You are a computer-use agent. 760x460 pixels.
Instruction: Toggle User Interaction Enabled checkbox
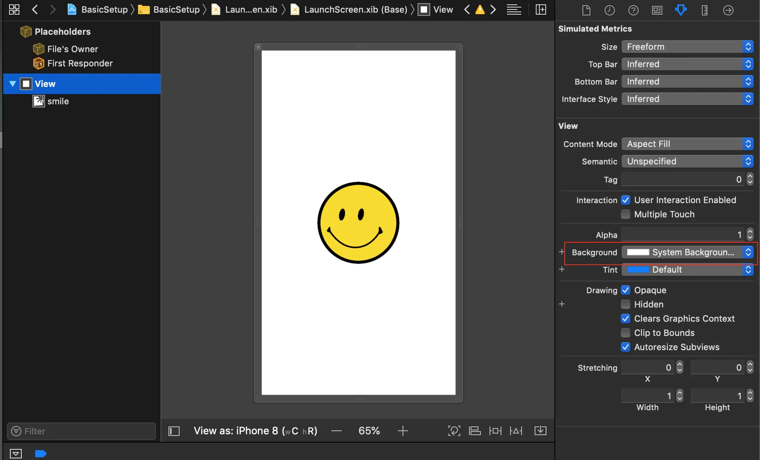tap(626, 200)
